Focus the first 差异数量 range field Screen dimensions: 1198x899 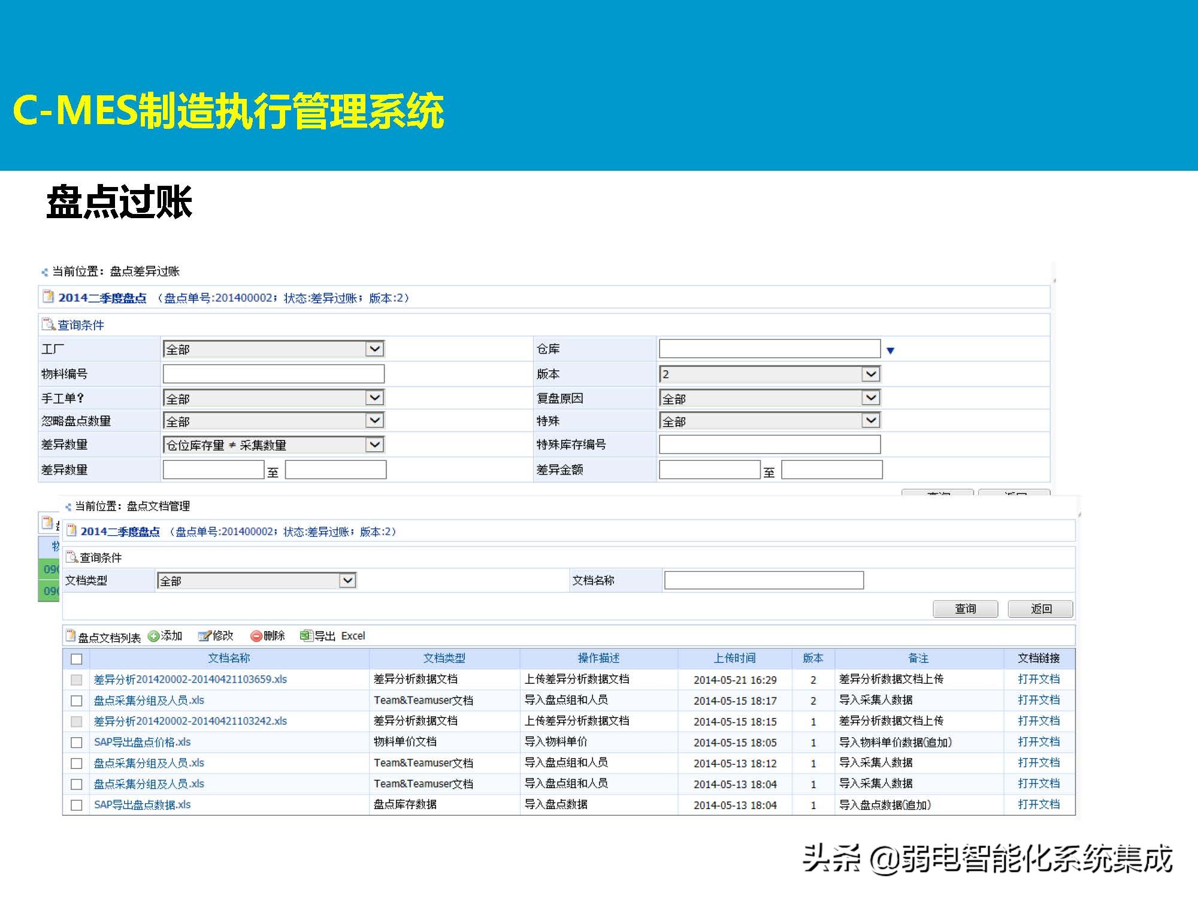(x=213, y=469)
